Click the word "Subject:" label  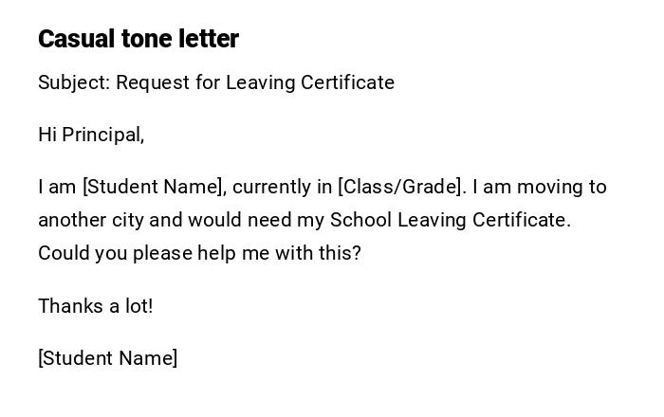74,82
